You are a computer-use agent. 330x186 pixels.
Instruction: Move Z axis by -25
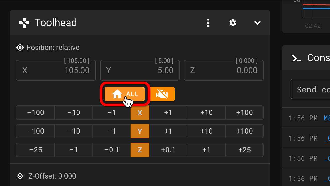(36, 150)
